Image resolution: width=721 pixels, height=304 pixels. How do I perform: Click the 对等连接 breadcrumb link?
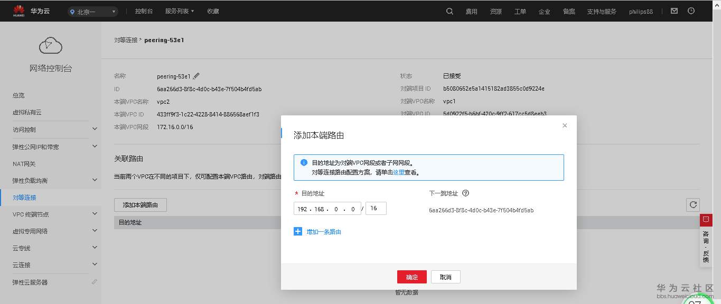(x=126, y=40)
